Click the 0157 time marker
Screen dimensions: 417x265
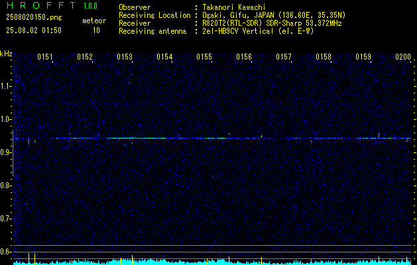[x=284, y=57]
